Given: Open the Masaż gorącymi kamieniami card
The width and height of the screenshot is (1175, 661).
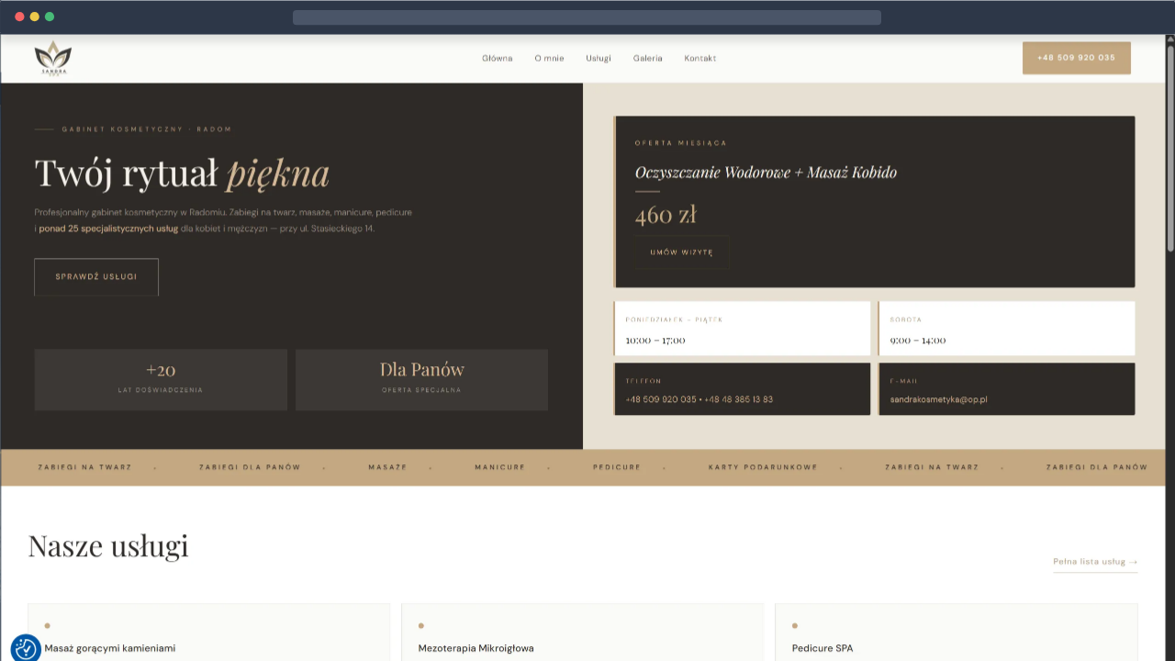Looking at the screenshot, I should (x=208, y=633).
